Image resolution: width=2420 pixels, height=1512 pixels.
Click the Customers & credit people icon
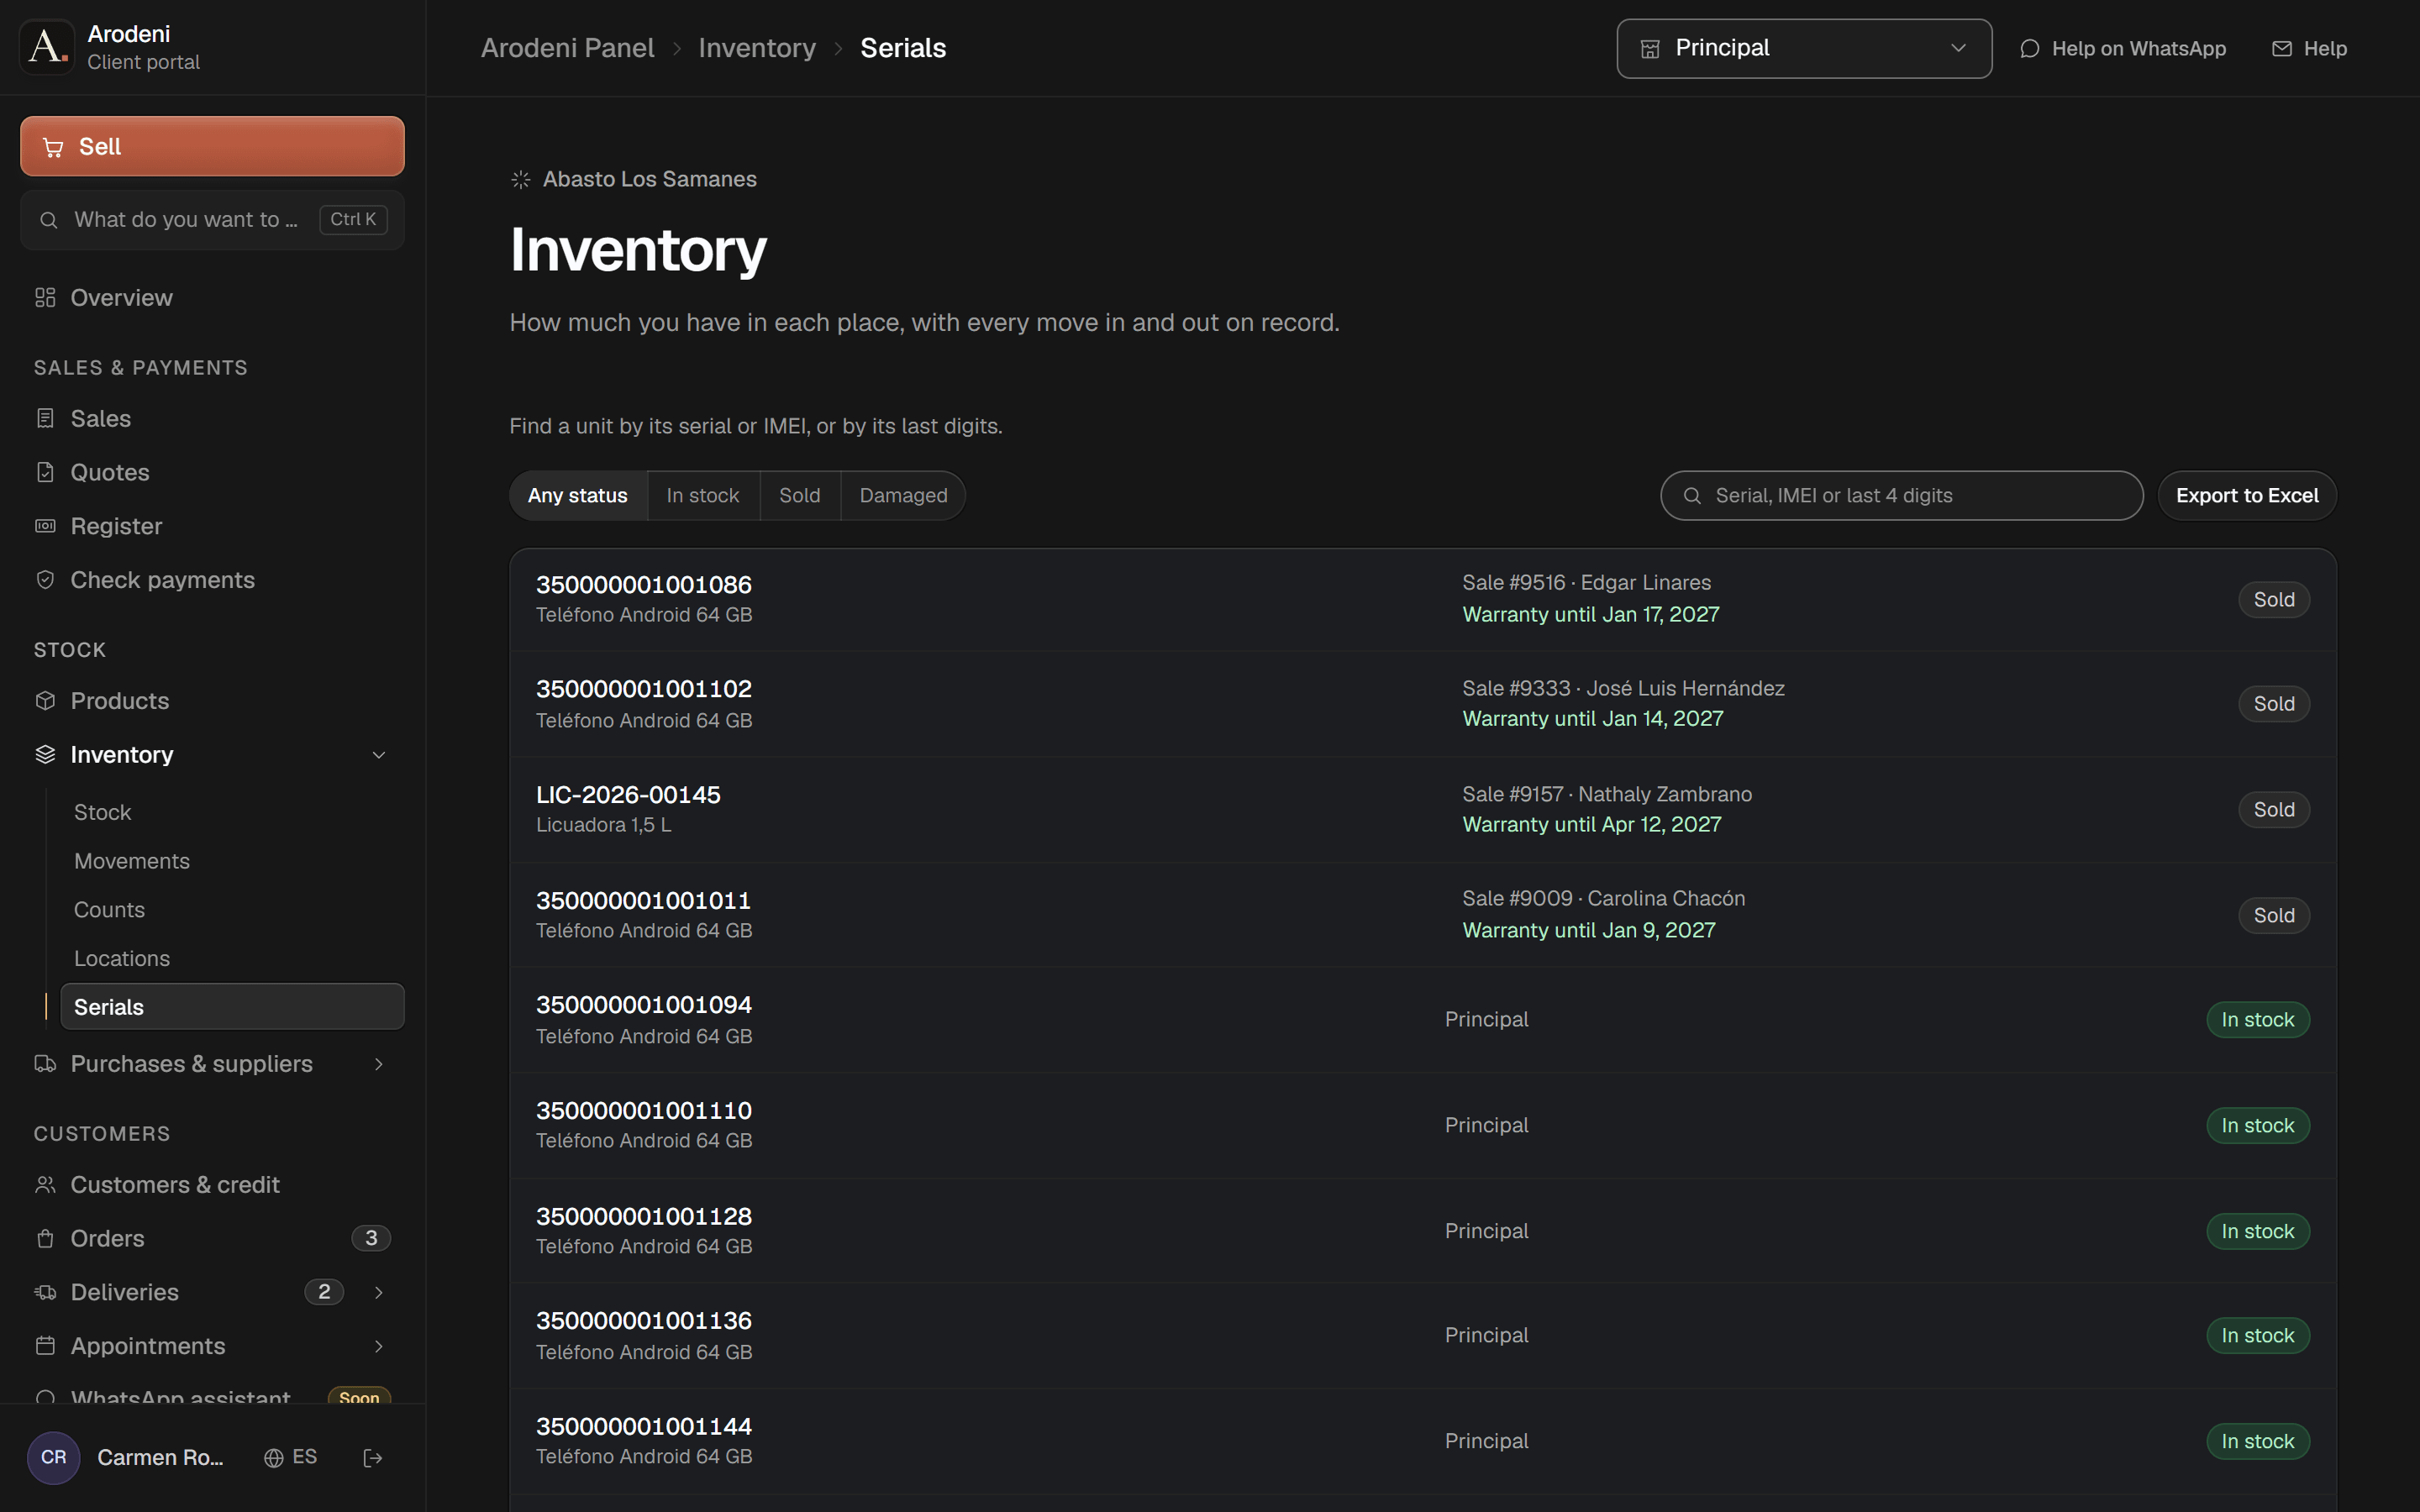point(45,1185)
